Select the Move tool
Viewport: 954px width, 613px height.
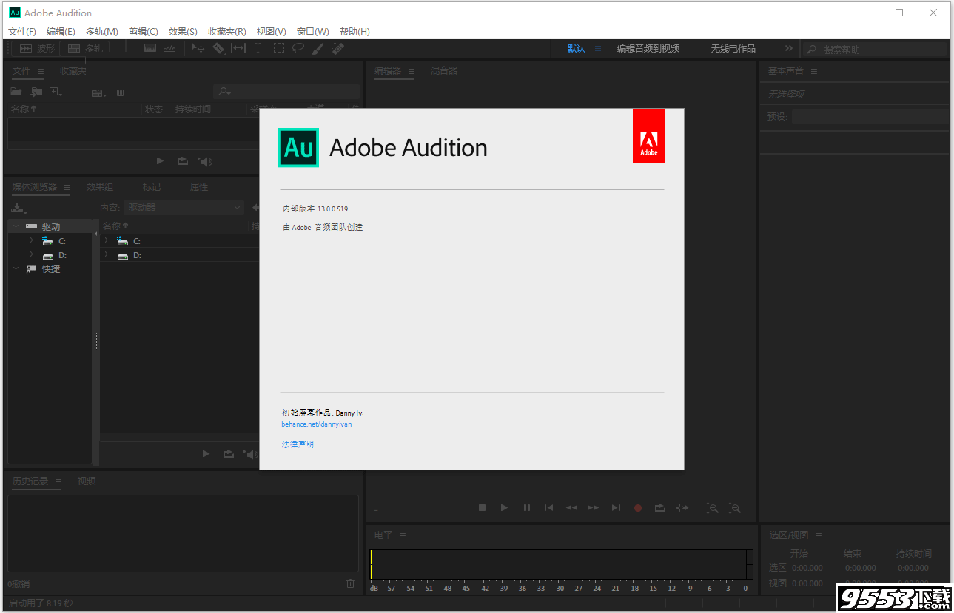[x=198, y=48]
